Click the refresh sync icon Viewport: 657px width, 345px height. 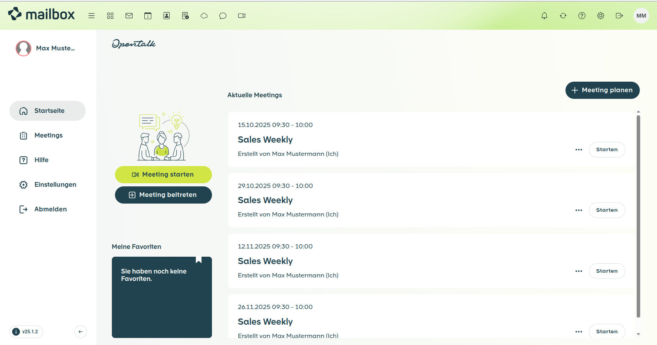click(563, 16)
